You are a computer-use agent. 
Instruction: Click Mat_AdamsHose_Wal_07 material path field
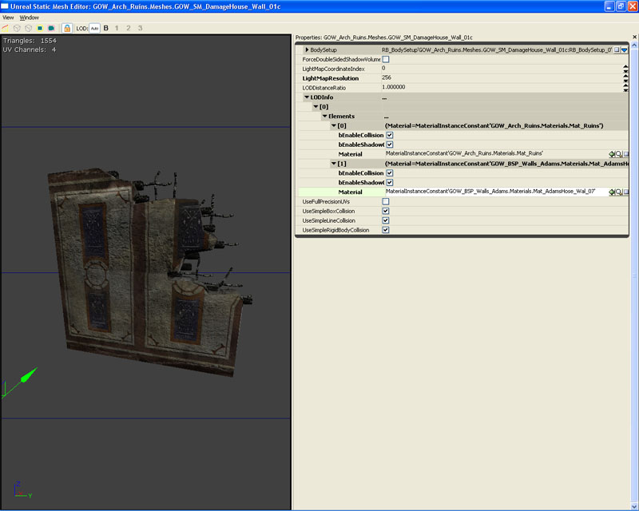[x=496, y=192]
